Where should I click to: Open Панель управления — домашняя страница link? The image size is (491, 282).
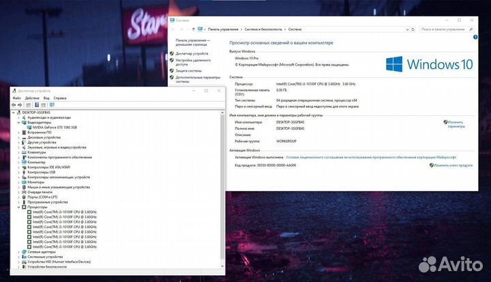click(192, 42)
